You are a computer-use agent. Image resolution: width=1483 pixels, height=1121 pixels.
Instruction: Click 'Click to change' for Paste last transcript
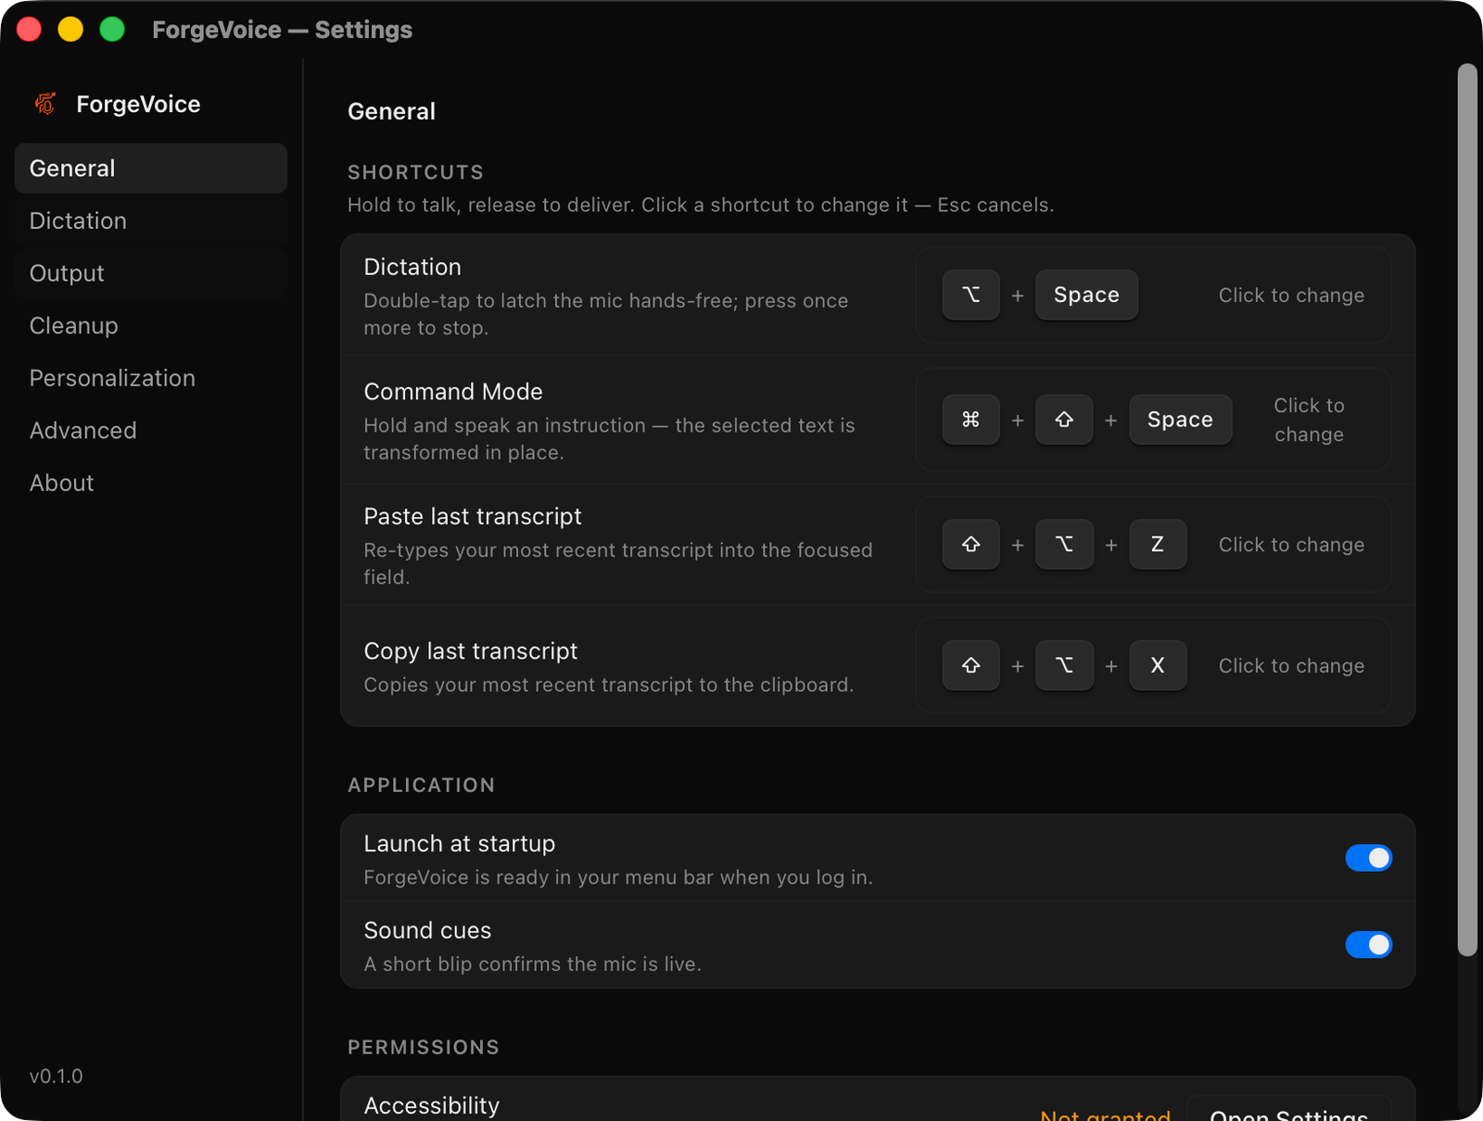(1291, 545)
